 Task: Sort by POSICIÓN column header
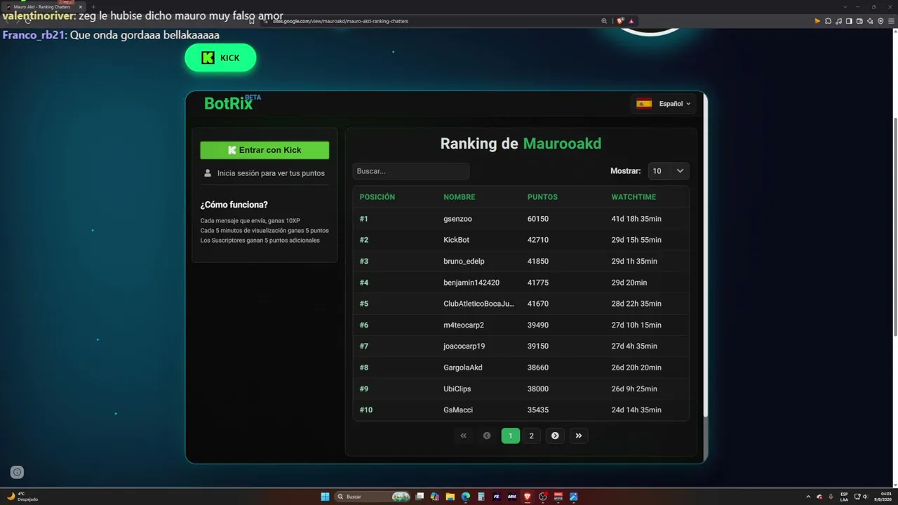pyautogui.click(x=377, y=197)
